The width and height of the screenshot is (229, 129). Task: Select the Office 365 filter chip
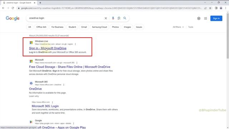point(41,27)
